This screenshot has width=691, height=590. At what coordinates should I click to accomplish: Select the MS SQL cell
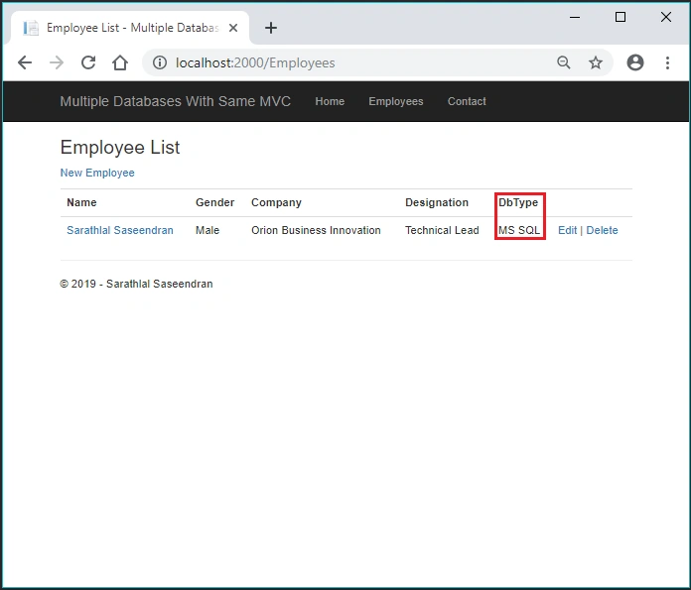pos(519,230)
